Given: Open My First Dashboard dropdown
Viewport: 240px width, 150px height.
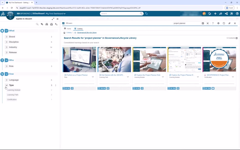Looking at the screenshot, I should tap(55, 13).
